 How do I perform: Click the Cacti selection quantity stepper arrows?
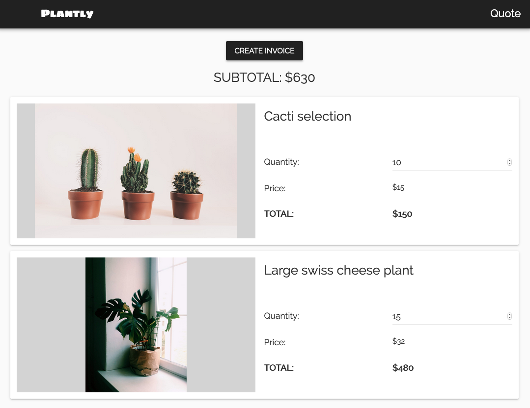509,162
